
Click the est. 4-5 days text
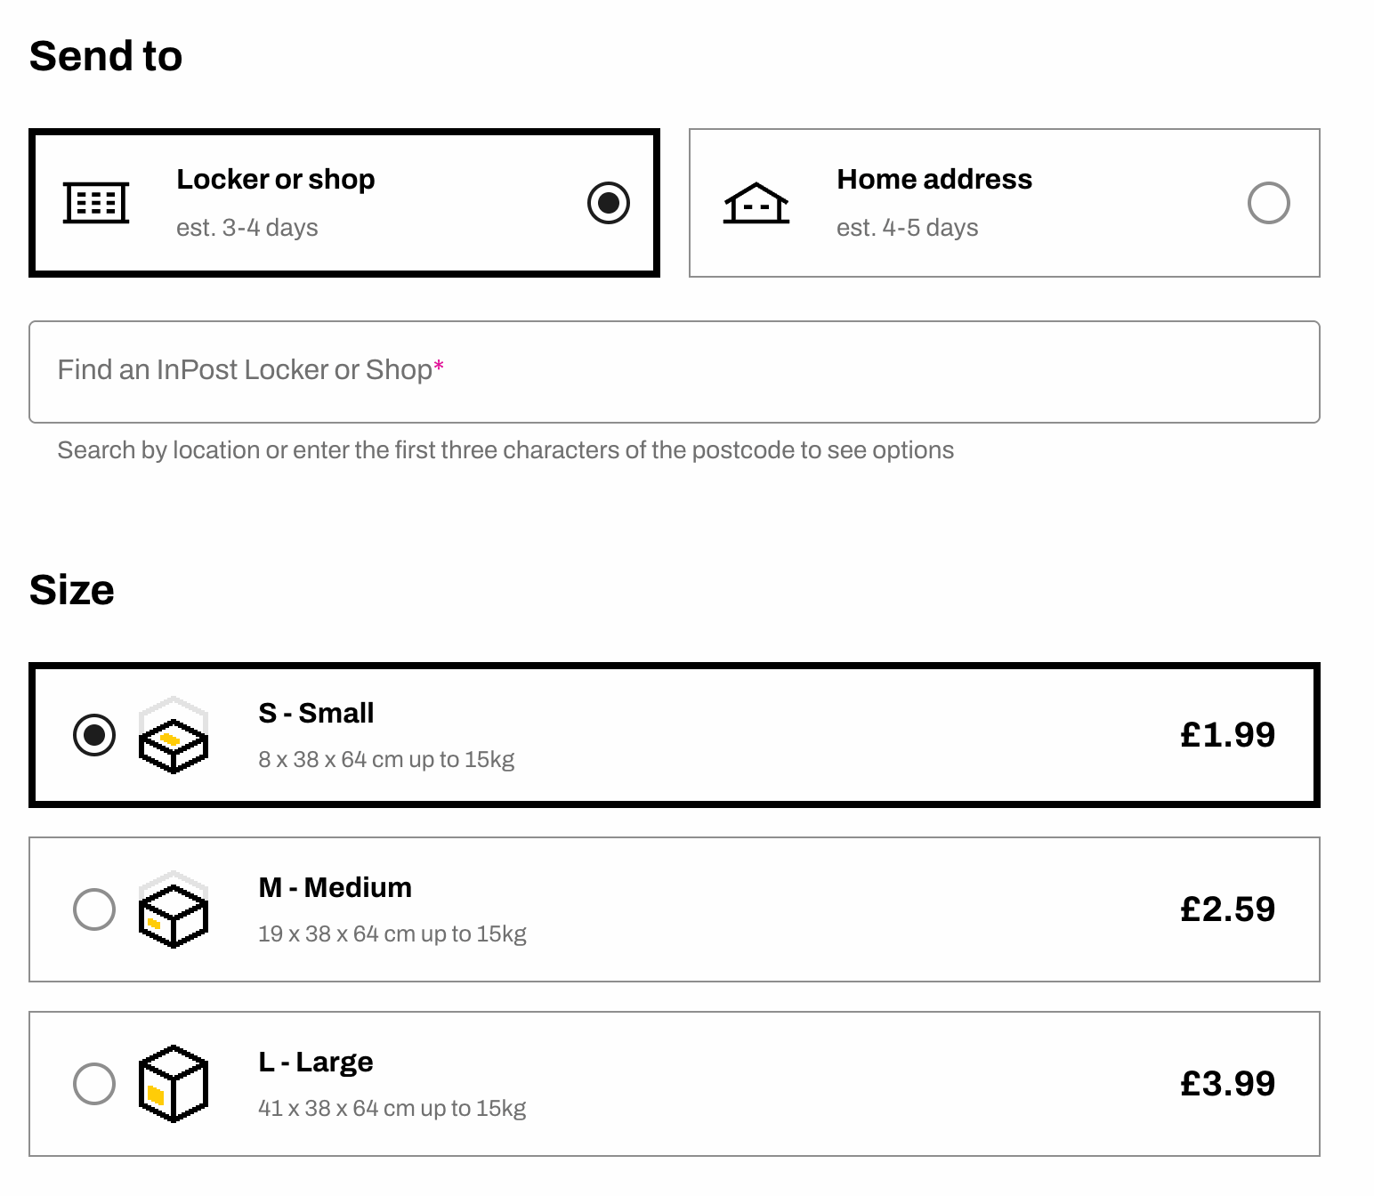point(907,228)
